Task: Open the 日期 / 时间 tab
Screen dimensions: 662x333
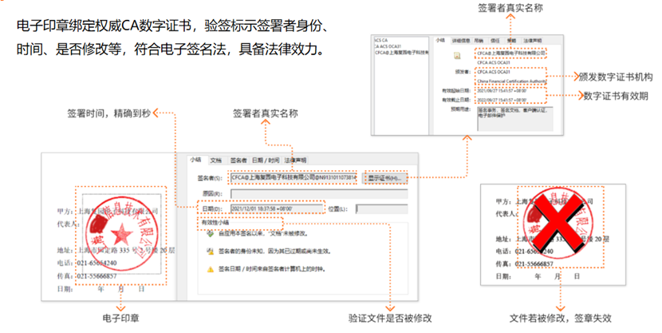Action: pos(266,161)
